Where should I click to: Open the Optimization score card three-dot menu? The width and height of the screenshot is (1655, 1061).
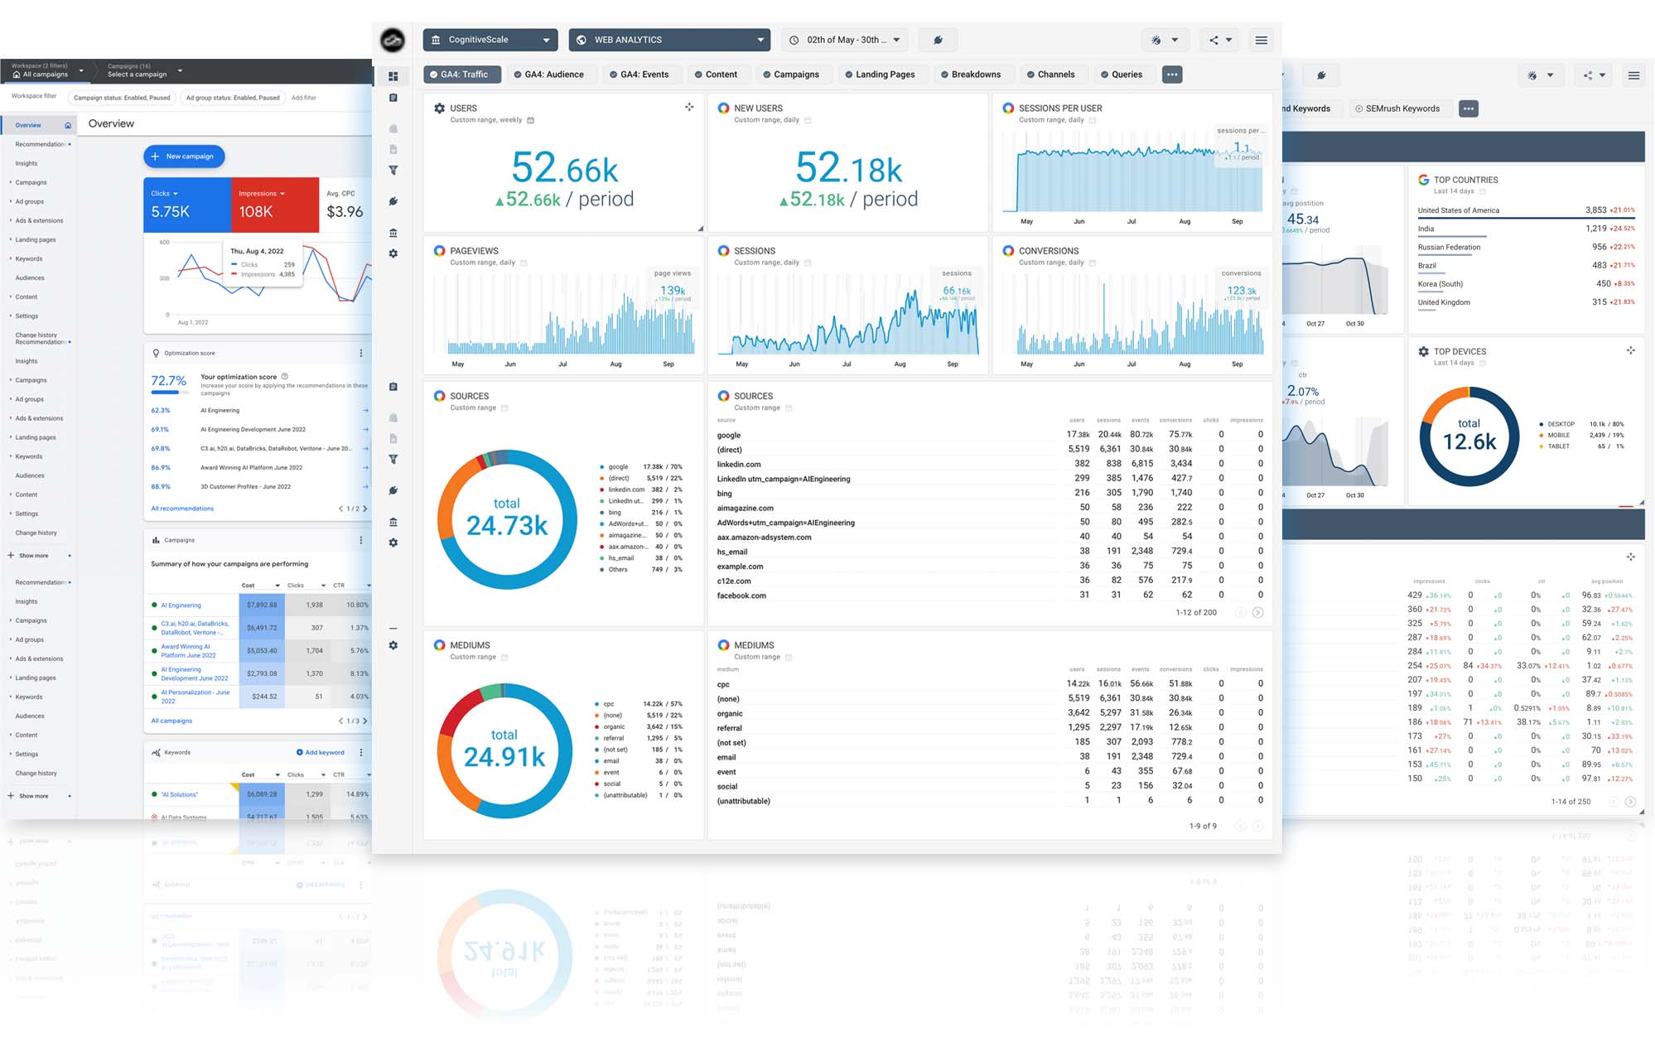(x=360, y=353)
